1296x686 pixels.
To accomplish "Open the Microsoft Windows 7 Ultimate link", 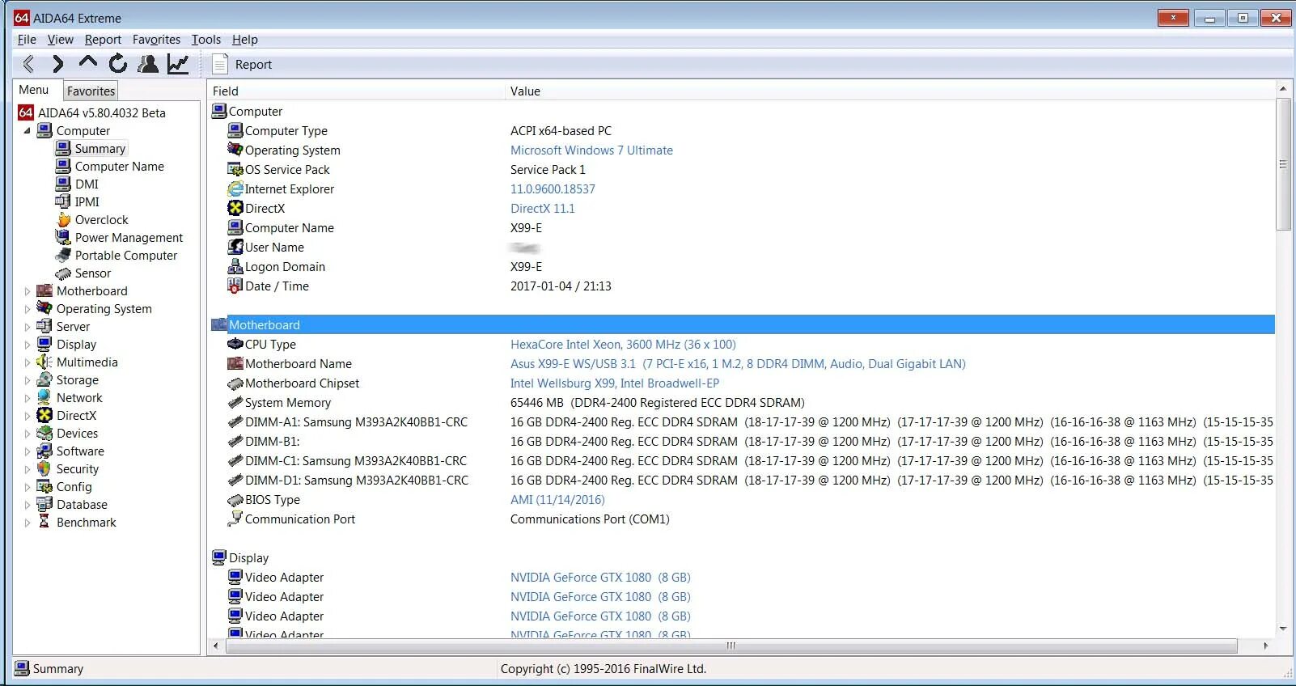I will click(x=591, y=150).
